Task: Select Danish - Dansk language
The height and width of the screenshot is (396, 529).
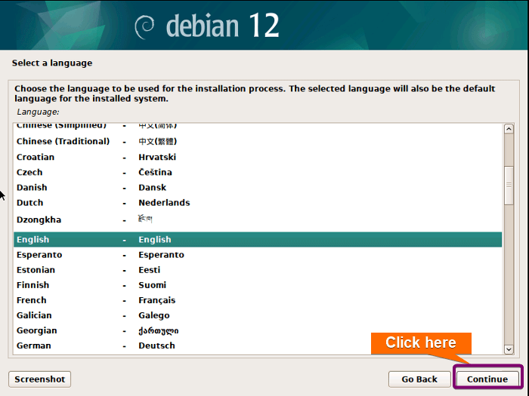Action: (258, 187)
